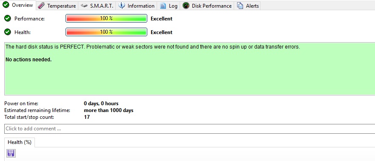
Task: Click the green hard disk status message box
Action: pos(190,69)
